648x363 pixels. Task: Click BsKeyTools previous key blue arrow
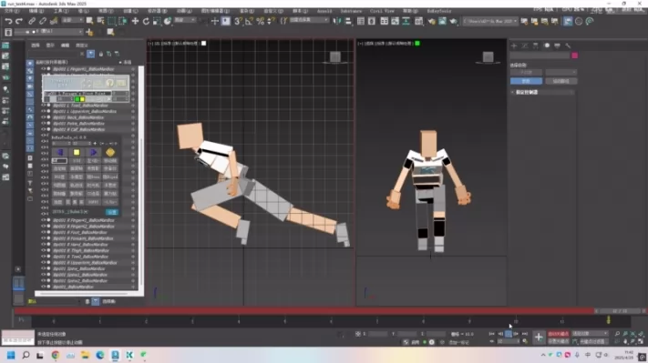(60, 152)
